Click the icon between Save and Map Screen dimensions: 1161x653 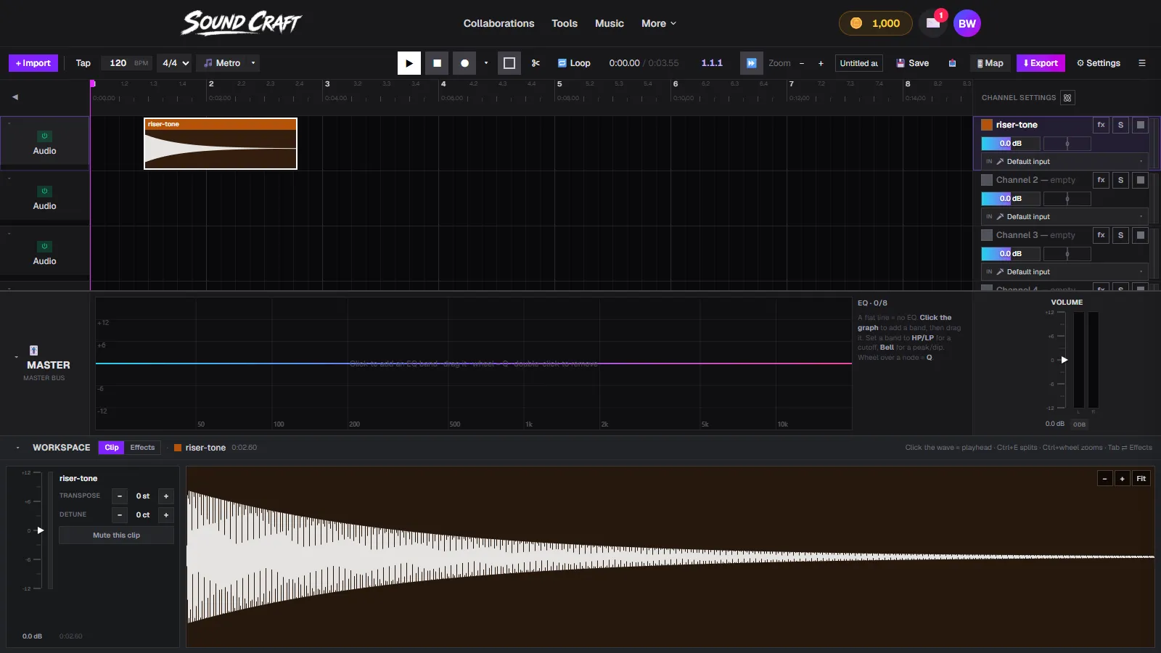click(952, 63)
